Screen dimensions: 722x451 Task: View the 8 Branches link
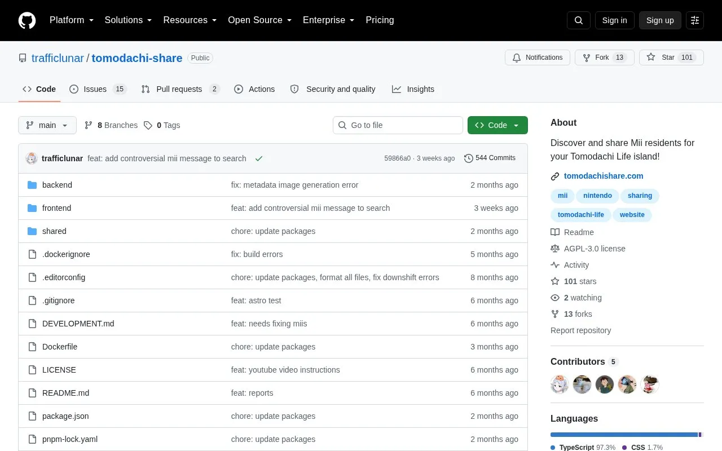[x=111, y=125]
